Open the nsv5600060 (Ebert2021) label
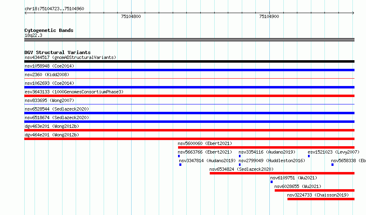Viewport: 366px width, 215px height. click(x=205, y=143)
